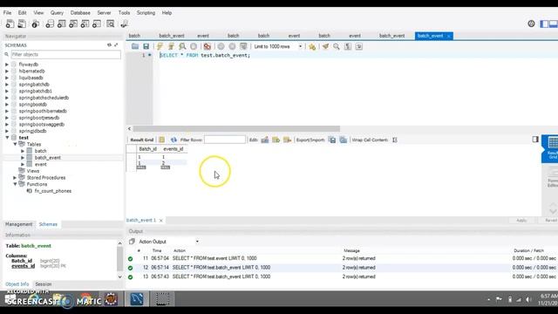Viewport: 558px width, 314px height.
Task: Collapse the Functions node
Action: [15, 184]
